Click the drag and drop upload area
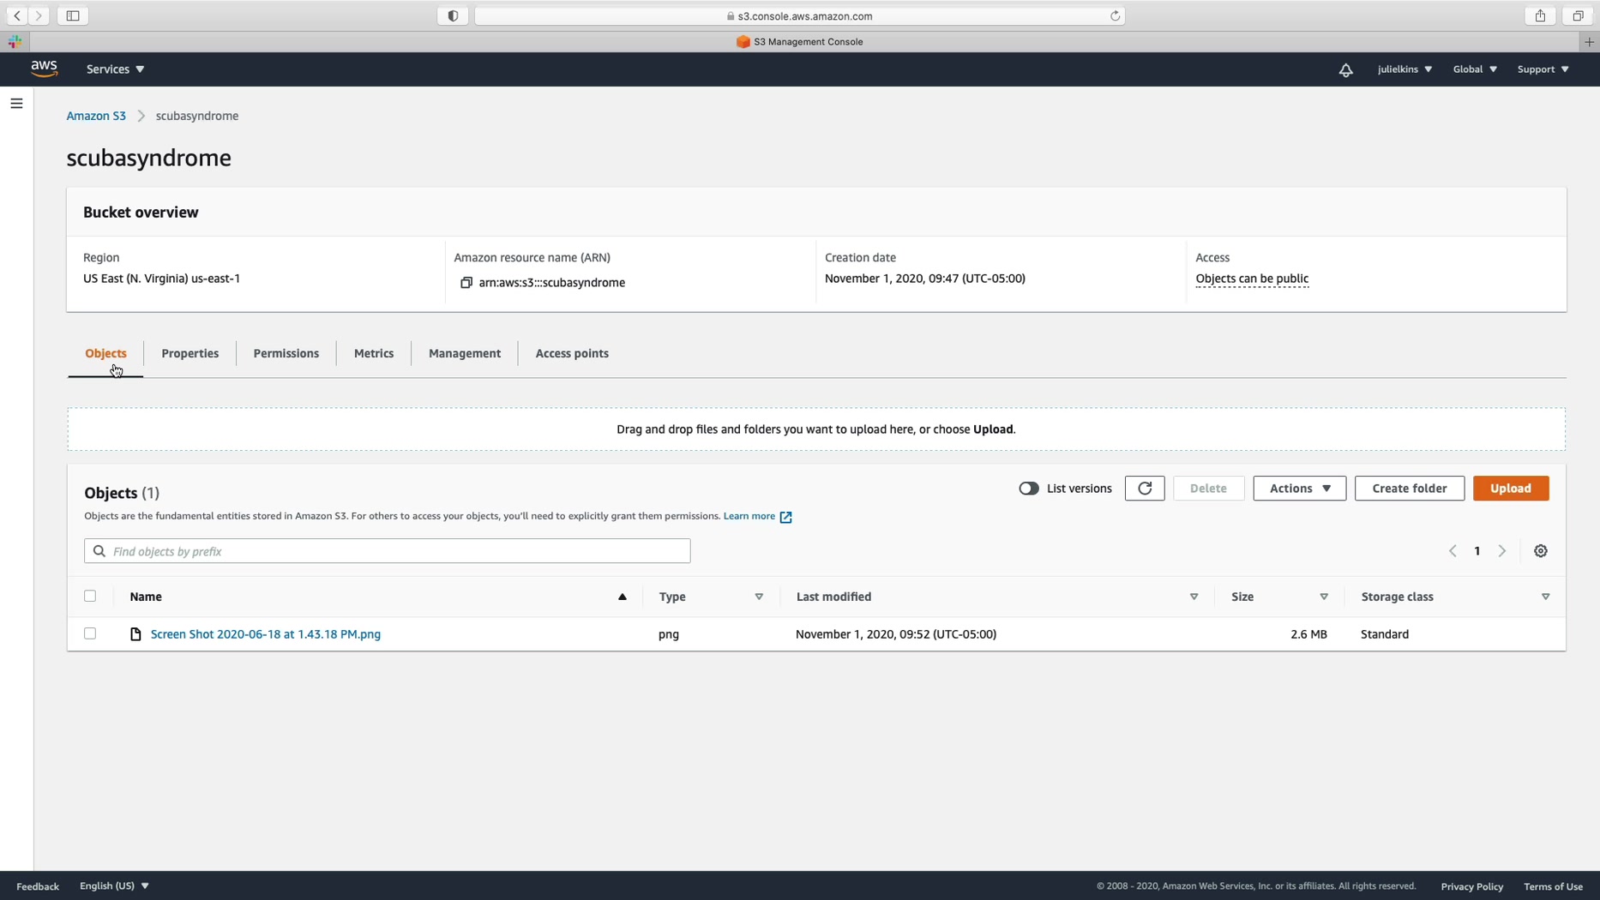 [816, 429]
